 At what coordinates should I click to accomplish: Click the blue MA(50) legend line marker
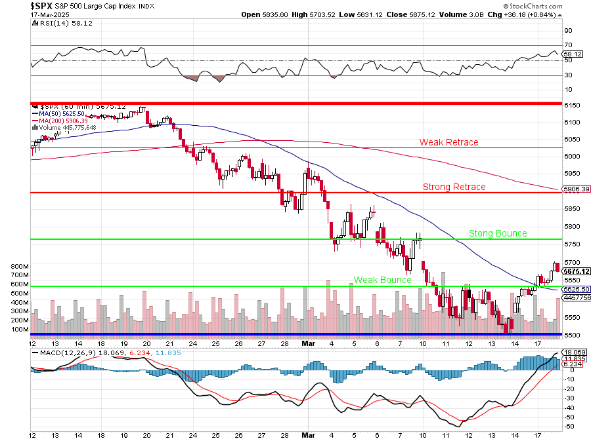click(36, 113)
